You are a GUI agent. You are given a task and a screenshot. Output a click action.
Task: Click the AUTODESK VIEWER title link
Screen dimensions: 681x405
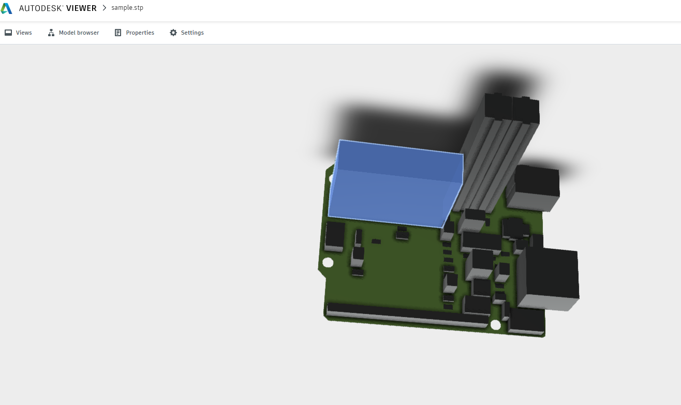(x=57, y=8)
